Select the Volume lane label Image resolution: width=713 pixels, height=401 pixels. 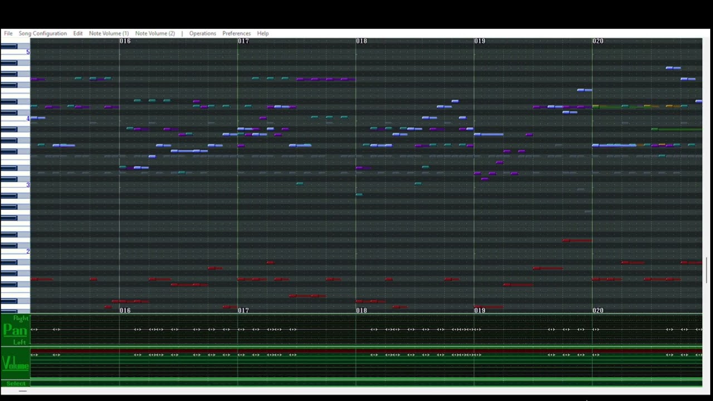click(15, 364)
